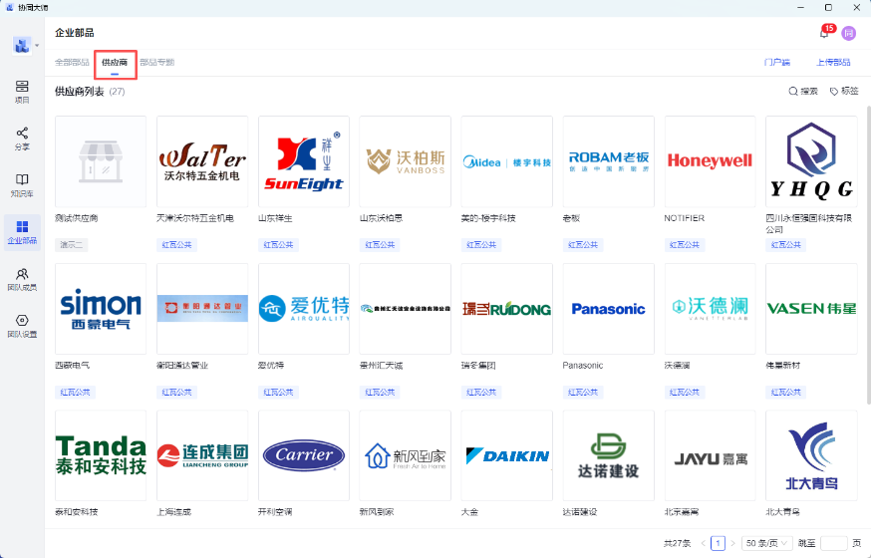Open the Panasonic supplier thumbnail

coord(608,309)
